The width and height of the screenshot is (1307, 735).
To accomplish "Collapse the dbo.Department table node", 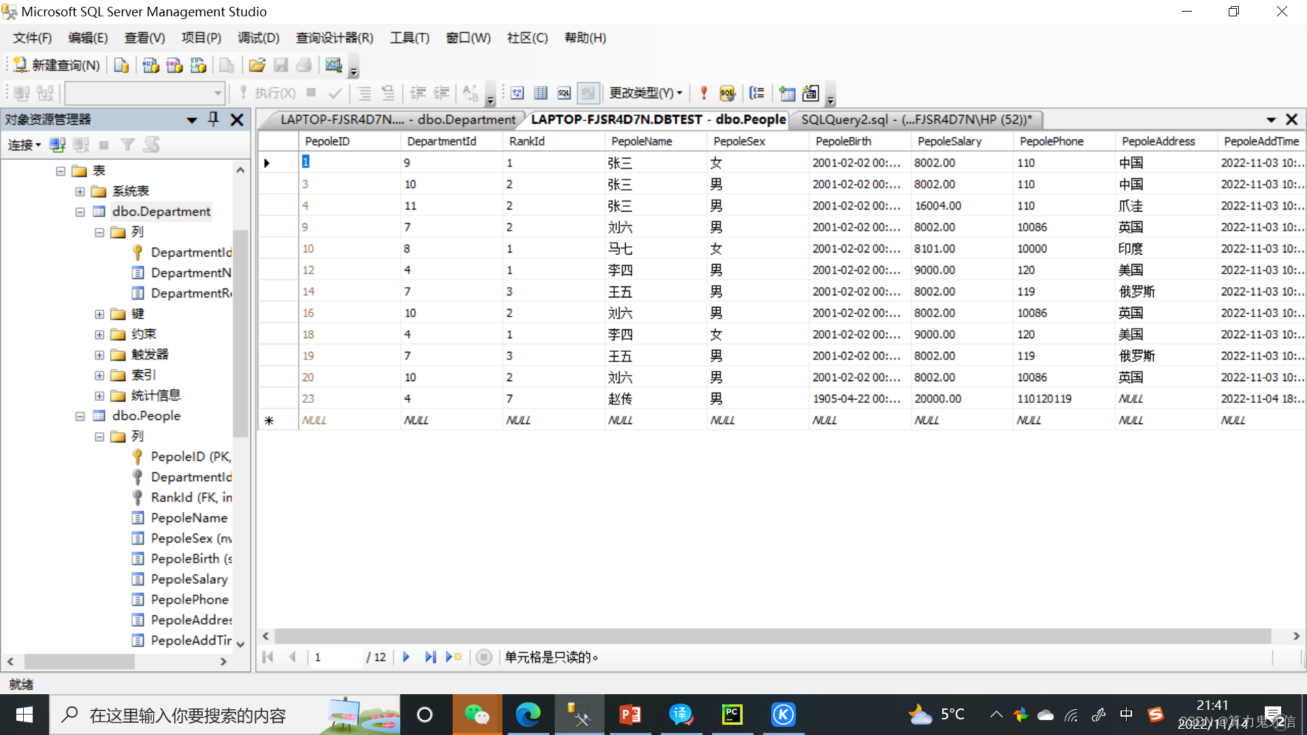I will [x=80, y=212].
